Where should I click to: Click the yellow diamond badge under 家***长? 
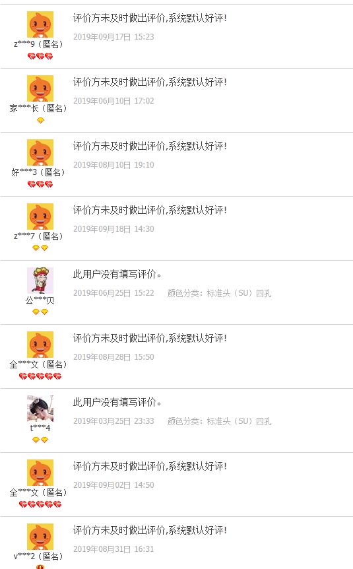click(40, 121)
